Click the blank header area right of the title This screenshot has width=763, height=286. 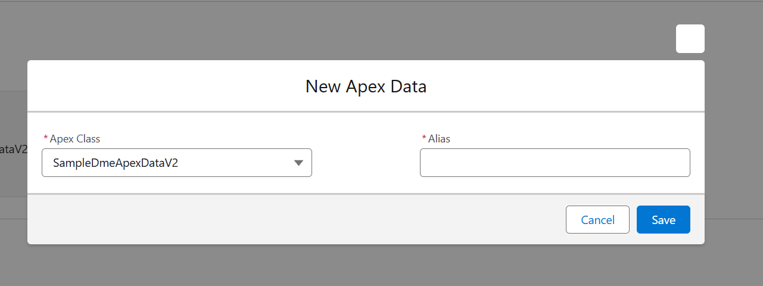pos(566,86)
